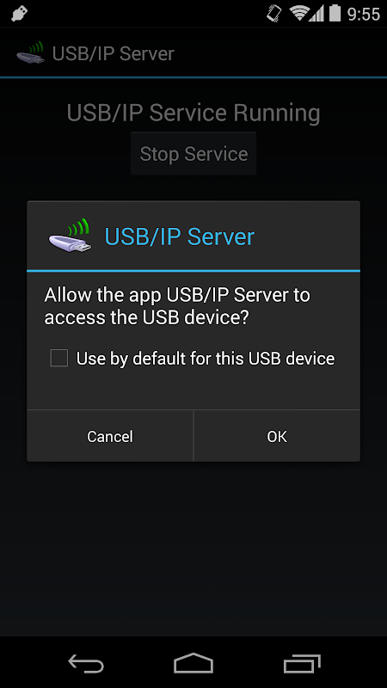
Task: Tap the cellular signal strength icon
Action: [316, 14]
